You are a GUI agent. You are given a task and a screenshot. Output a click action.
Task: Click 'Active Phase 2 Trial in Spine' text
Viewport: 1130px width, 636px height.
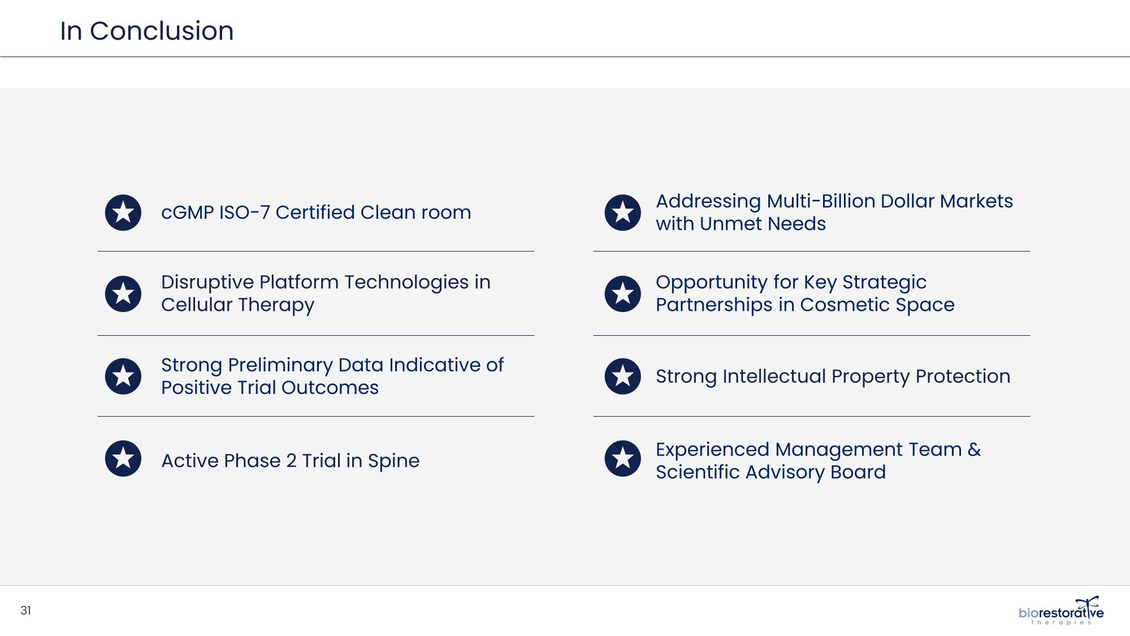291,461
